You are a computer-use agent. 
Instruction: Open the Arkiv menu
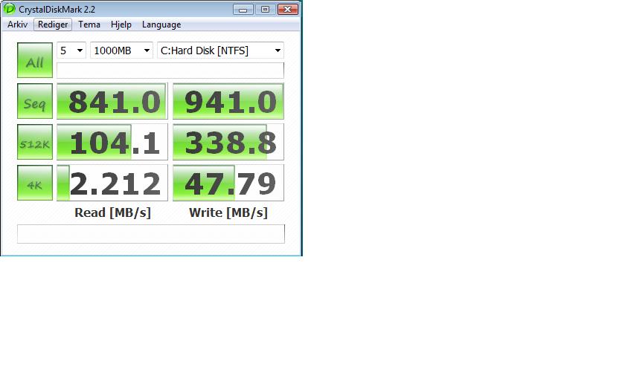pos(18,25)
